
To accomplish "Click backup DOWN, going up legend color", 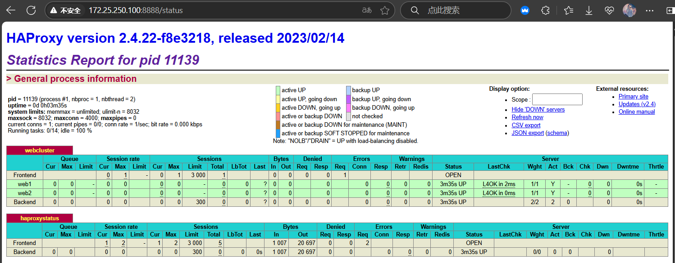I will [x=348, y=107].
